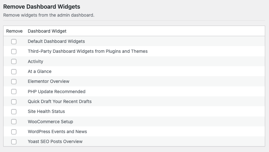Select the Yoast SEO Posts Overview checkbox
Viewport: 269px width, 152px height.
pyautogui.click(x=14, y=142)
